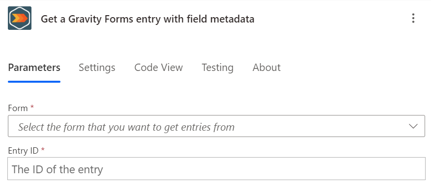This screenshot has width=431, height=184.
Task: Open the About tab
Action: tap(266, 68)
